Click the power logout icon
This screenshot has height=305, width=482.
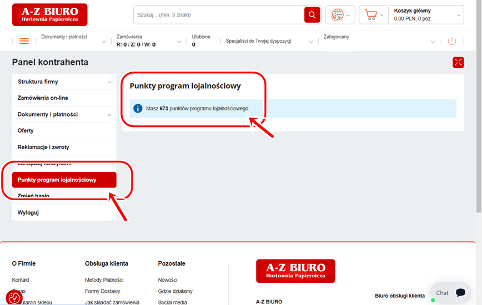click(451, 41)
